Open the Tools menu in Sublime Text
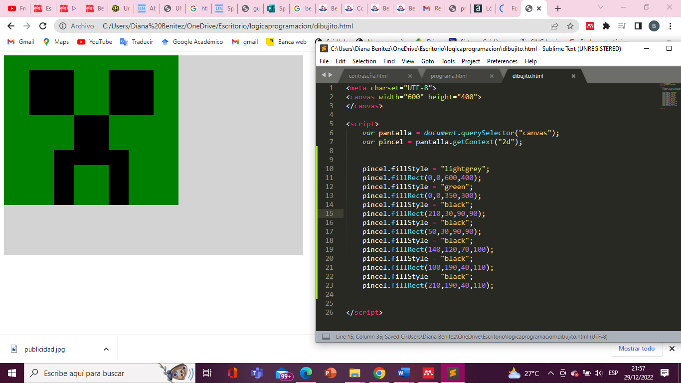The height and width of the screenshot is (383, 681). click(448, 61)
